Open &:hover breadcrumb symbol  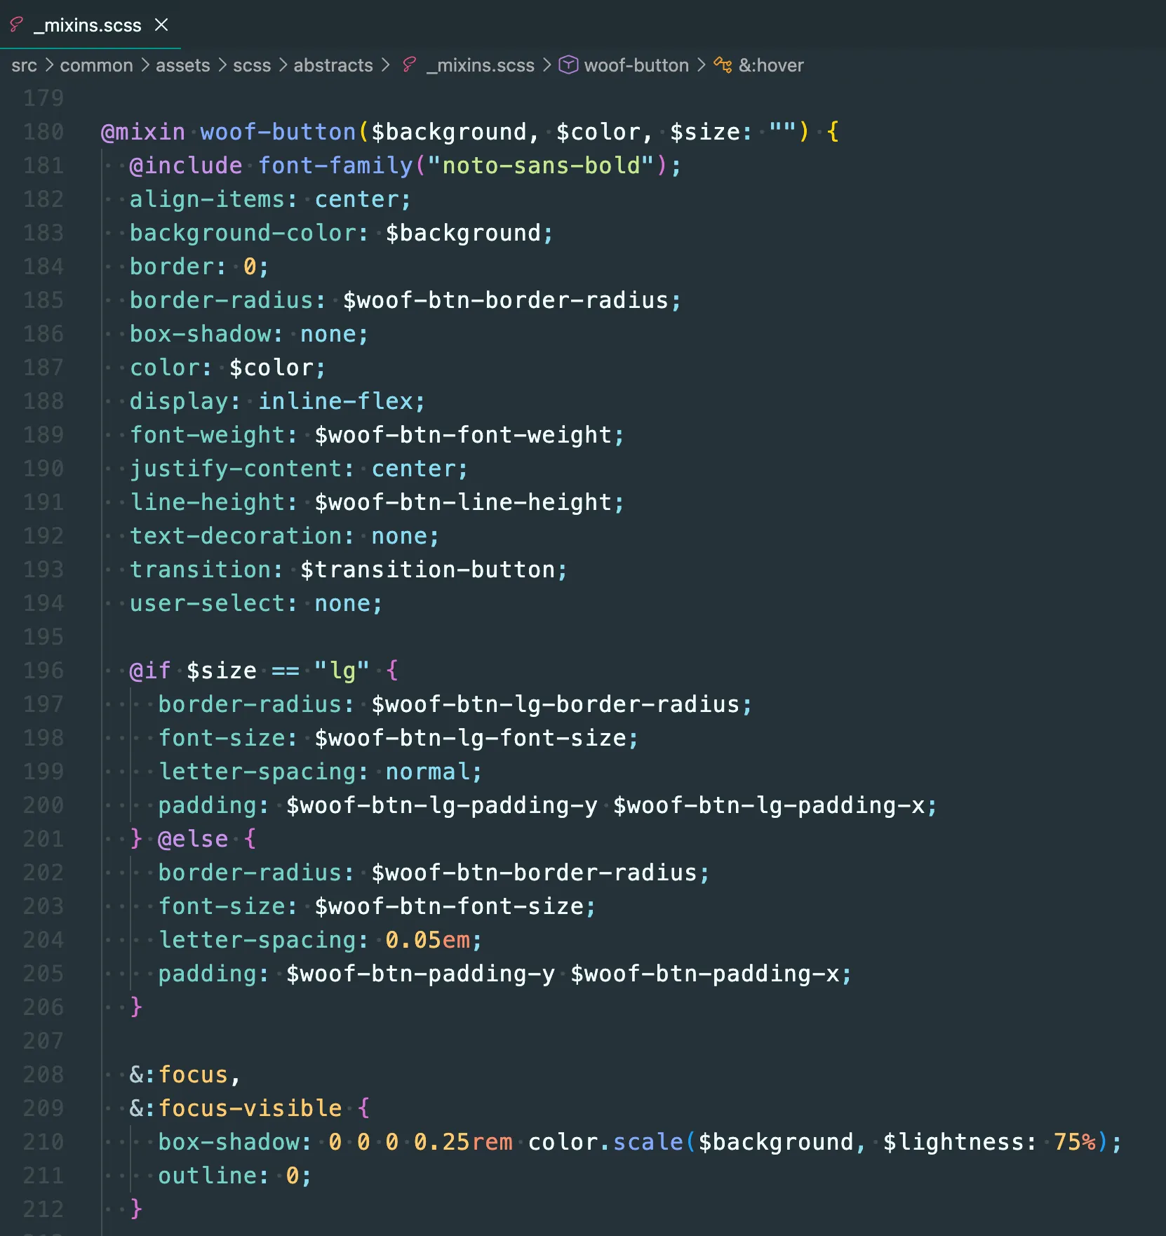click(x=771, y=65)
